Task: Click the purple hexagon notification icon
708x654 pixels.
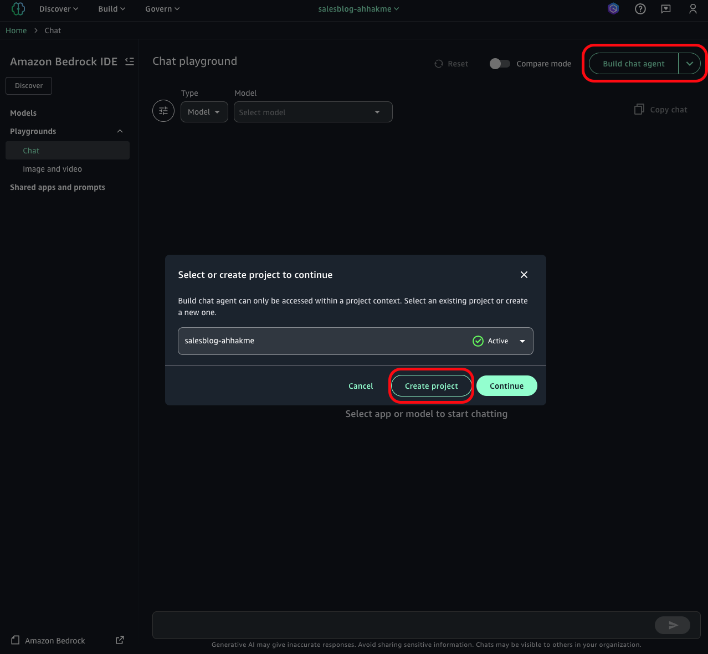Action: (x=613, y=9)
